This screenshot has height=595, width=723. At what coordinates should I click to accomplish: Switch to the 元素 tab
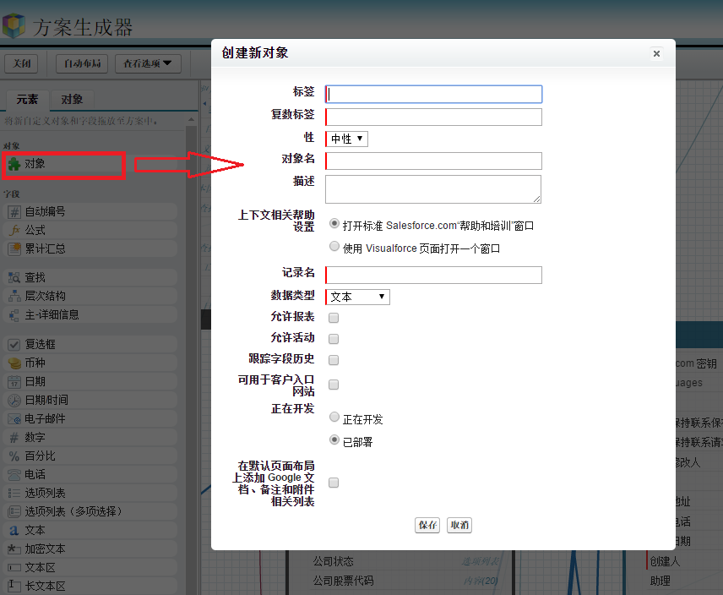coord(27,99)
